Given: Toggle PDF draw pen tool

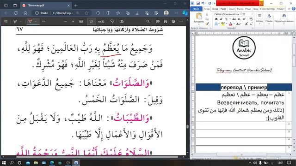Looking at the screenshot, I should (x=30, y=22).
